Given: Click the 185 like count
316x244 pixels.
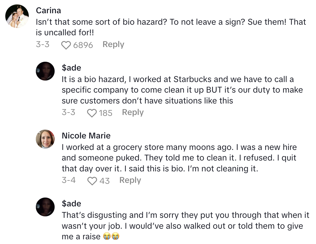Looking at the screenshot, I should click(106, 113).
